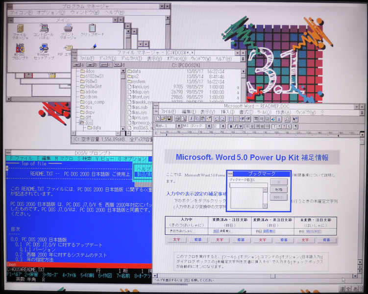368x294 pixels.
Task: Click Drawing icon in Word toolbar
Action: coord(273,119)
